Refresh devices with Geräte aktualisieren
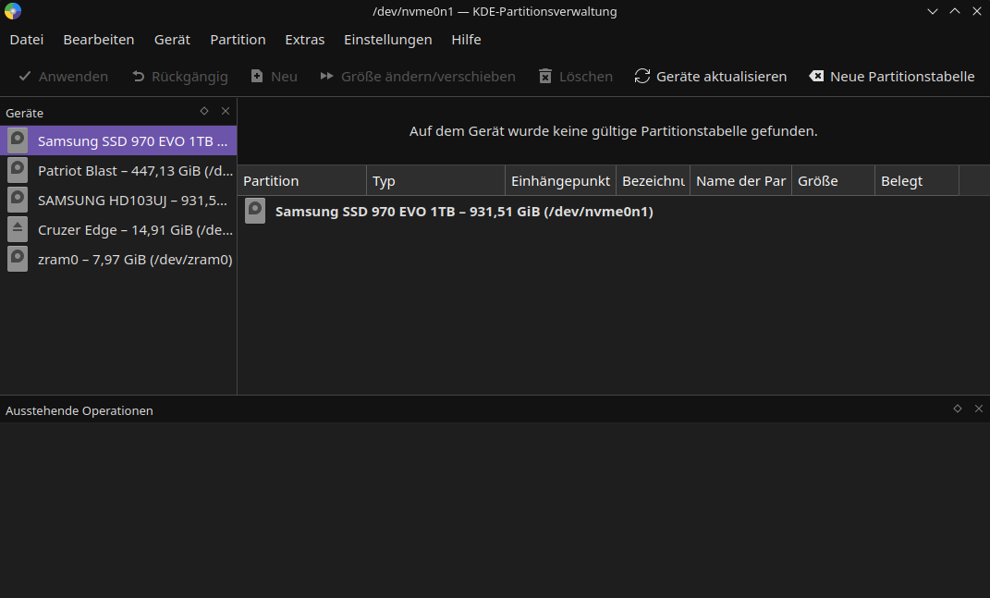Viewport: 990px width, 598px height. pos(710,77)
